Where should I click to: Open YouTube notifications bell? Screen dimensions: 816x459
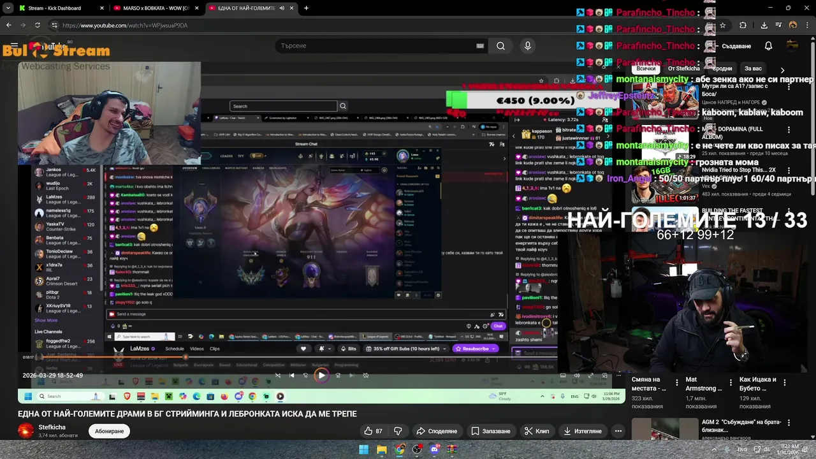pos(768,46)
